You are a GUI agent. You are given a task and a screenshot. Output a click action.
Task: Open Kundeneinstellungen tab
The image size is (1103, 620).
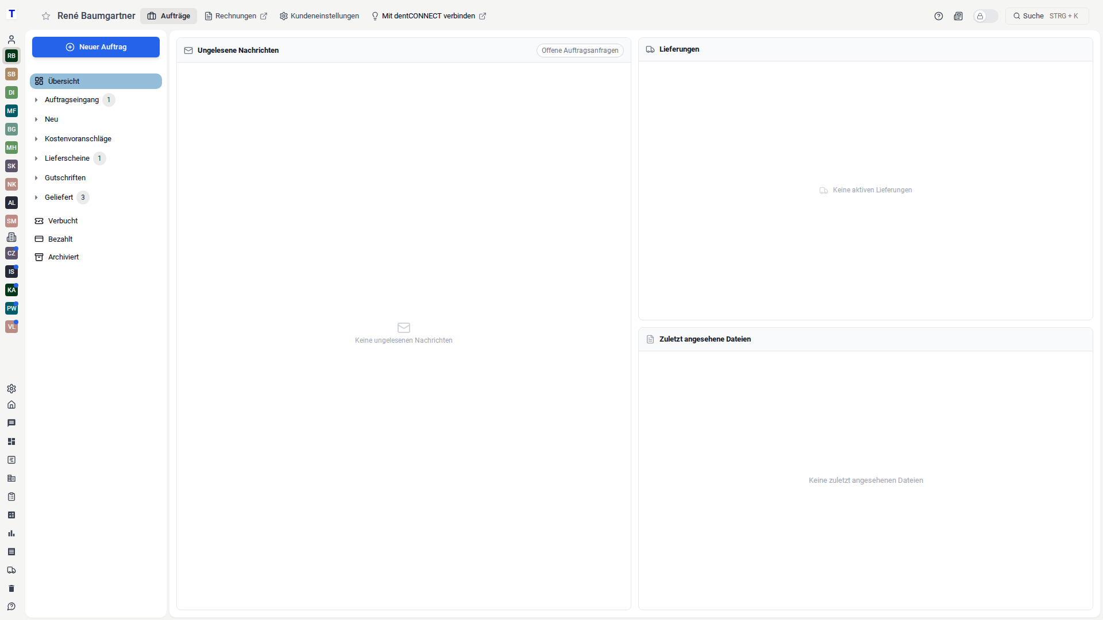tap(319, 16)
